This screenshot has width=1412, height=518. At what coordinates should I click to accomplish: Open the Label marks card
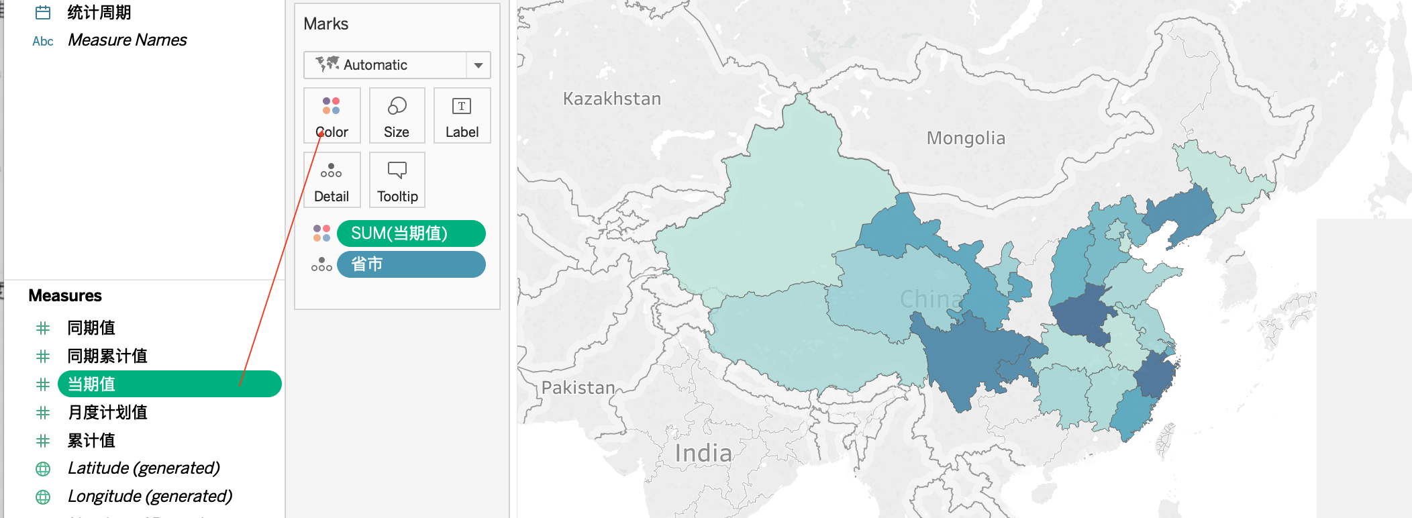click(462, 115)
